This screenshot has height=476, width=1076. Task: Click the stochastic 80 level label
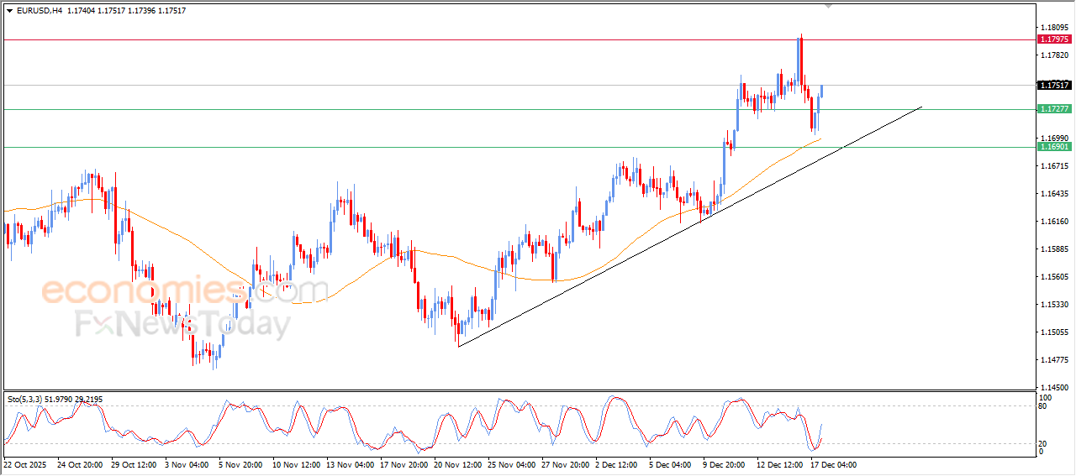1044,407
